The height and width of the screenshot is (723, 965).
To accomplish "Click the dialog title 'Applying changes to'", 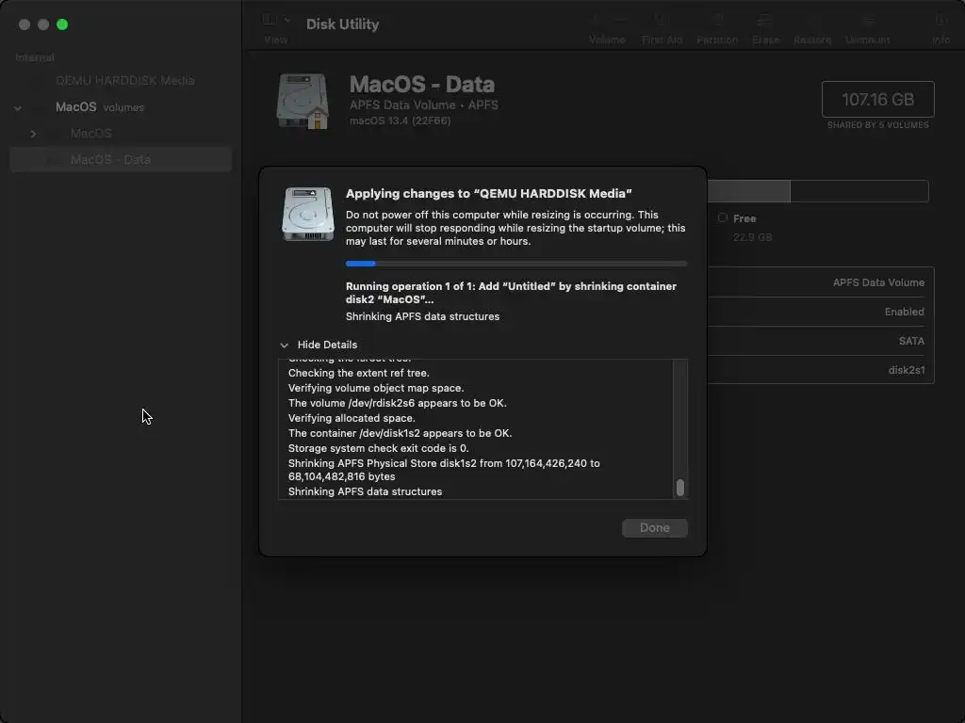I will (x=489, y=194).
